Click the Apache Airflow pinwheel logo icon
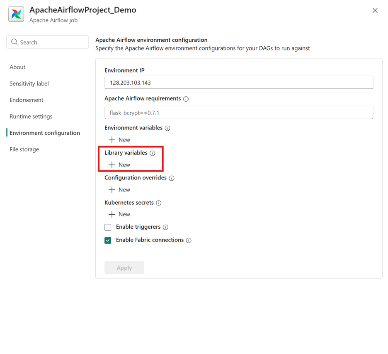 coord(16,14)
